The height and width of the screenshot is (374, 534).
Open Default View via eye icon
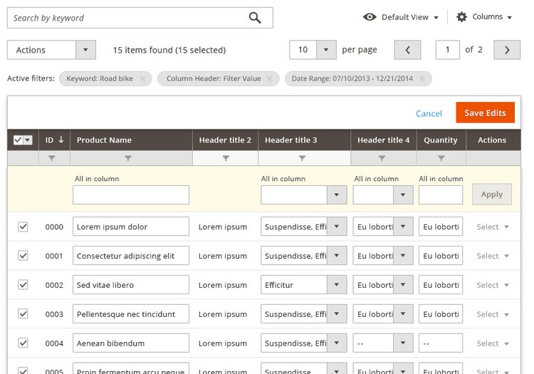[370, 17]
